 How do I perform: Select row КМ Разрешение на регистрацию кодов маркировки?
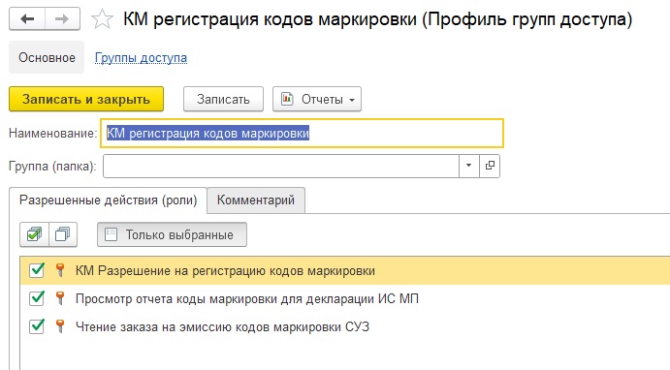[345, 270]
